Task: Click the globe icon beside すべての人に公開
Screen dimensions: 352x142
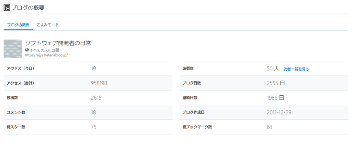Action: tap(27, 50)
